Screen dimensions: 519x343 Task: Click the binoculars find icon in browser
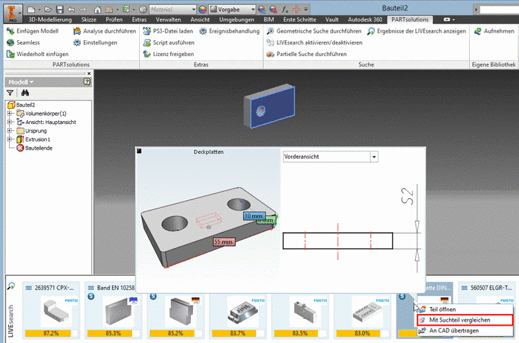pyautogui.click(x=25, y=93)
